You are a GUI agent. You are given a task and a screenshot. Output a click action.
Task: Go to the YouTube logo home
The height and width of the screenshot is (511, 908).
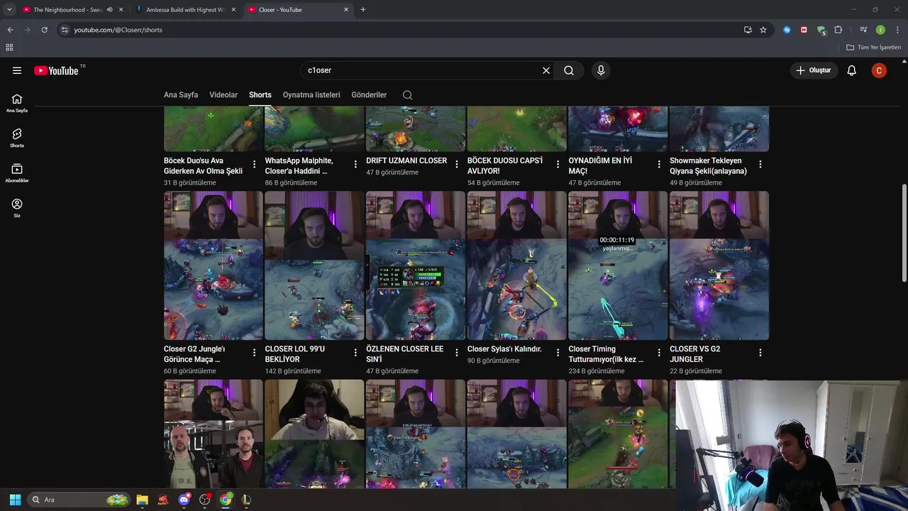[56, 70]
